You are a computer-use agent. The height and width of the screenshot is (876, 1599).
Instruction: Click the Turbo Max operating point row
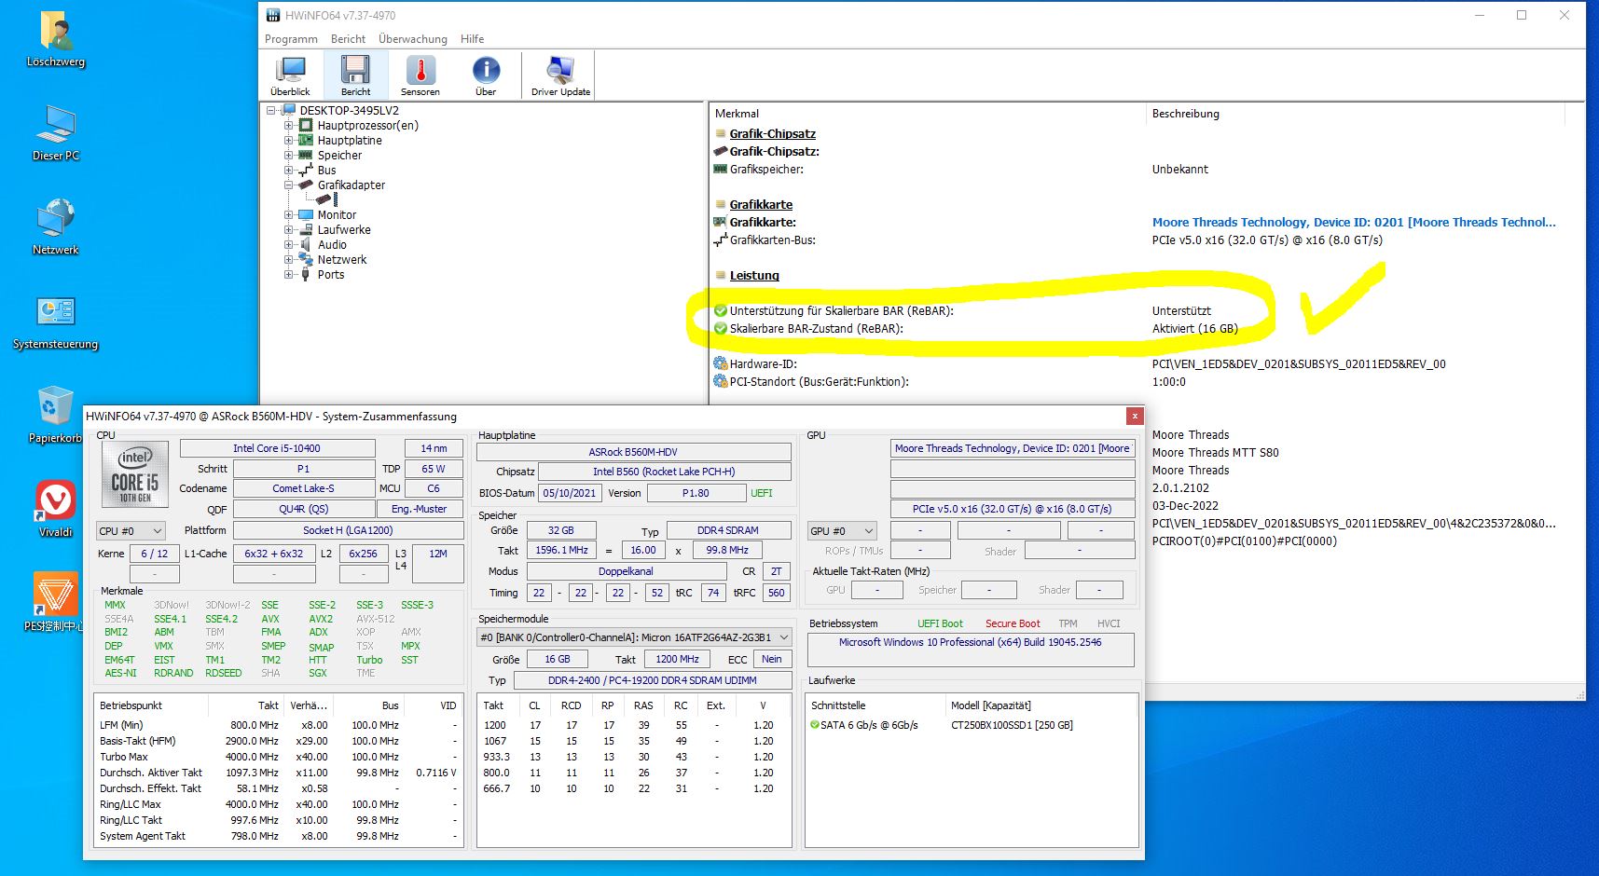point(278,757)
